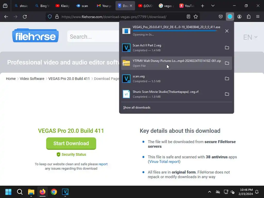Toggle reader view icon in address bar

[x=188, y=16]
